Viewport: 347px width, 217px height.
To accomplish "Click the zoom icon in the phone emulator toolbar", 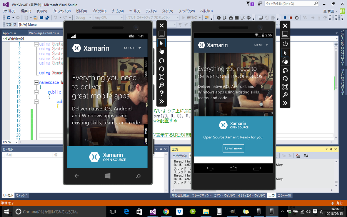I will pyautogui.click(x=161, y=85).
